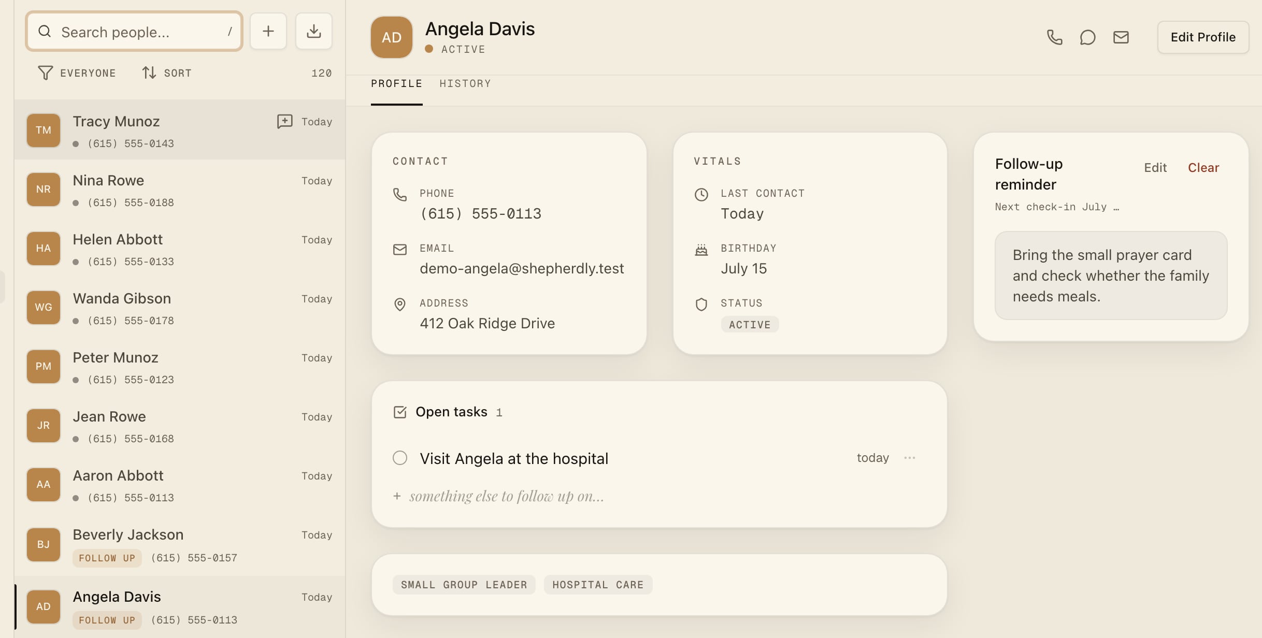1262x638 pixels.
Task: Click the Last Contact clock icon
Action: [x=701, y=195]
